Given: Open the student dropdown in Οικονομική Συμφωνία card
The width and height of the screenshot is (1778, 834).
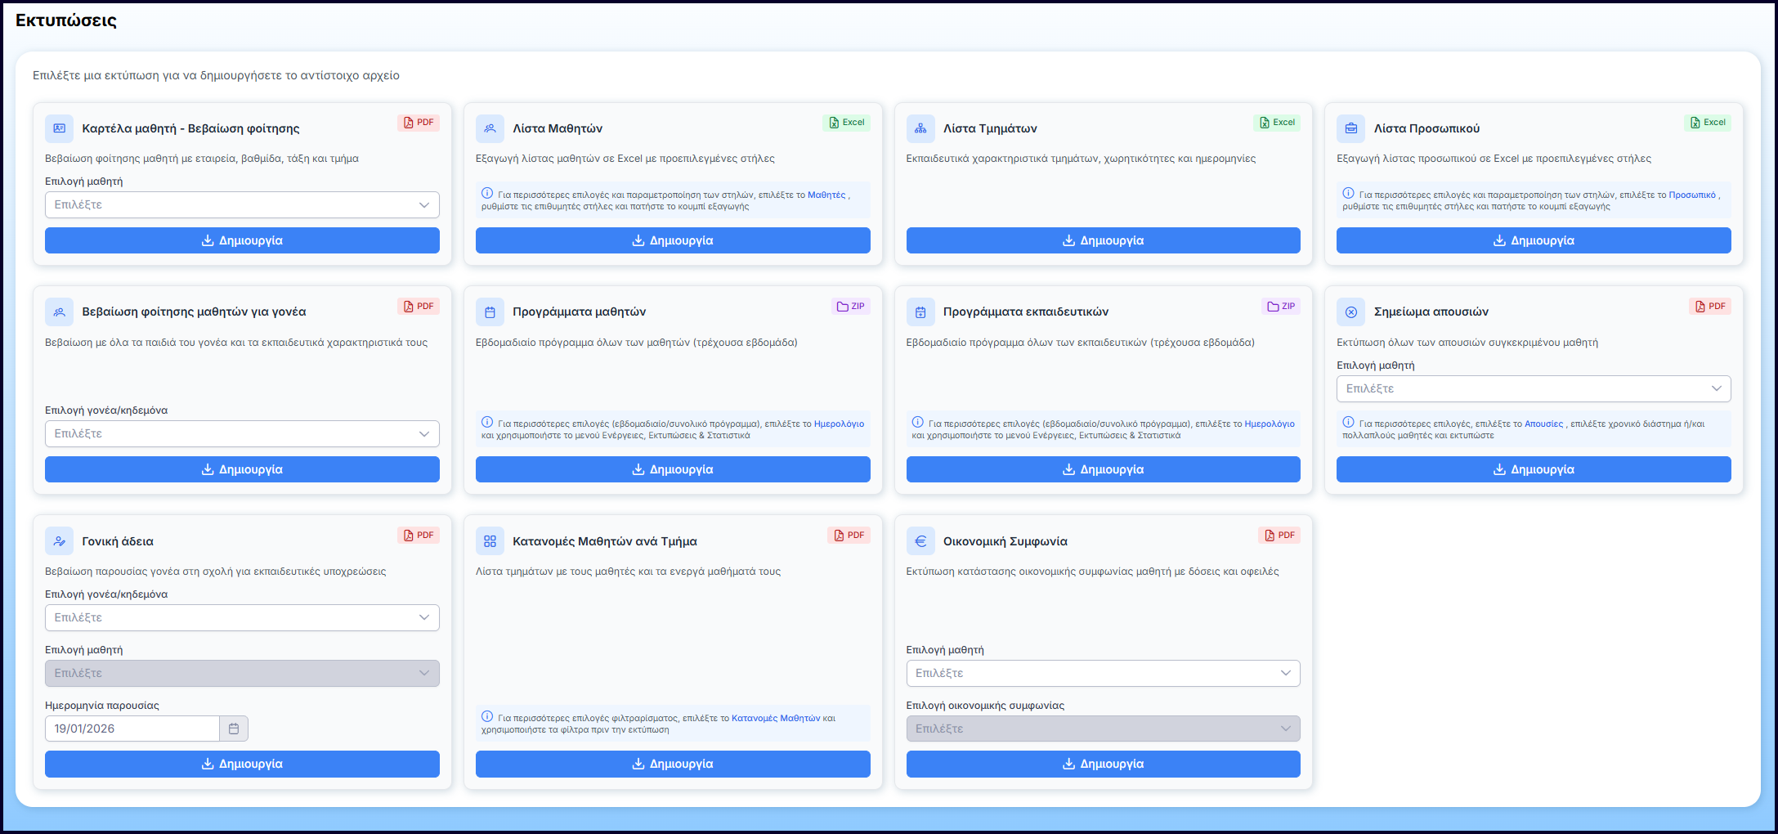Looking at the screenshot, I should (1103, 673).
